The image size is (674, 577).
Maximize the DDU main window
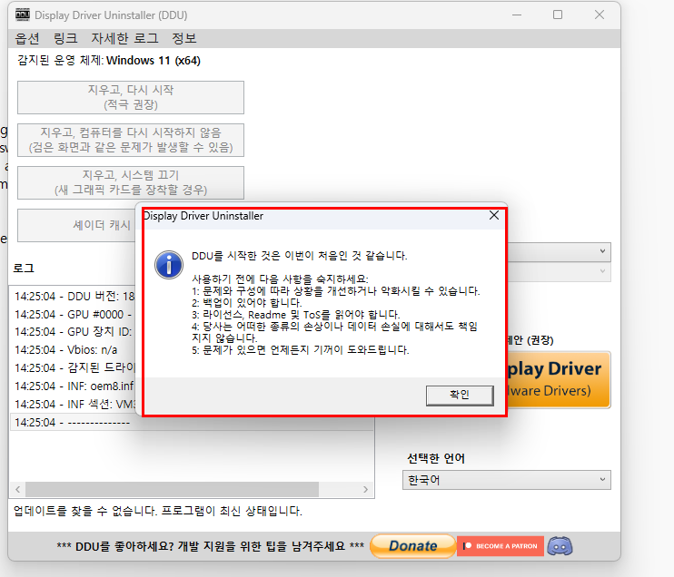click(558, 15)
